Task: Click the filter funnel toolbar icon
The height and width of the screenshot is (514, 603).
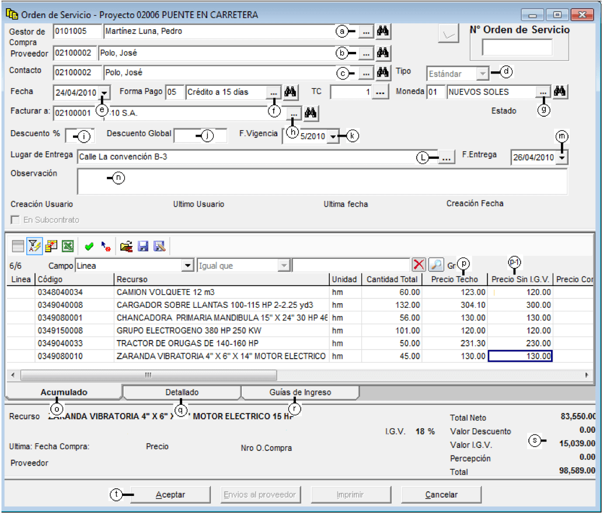Action: pyautogui.click(x=34, y=246)
